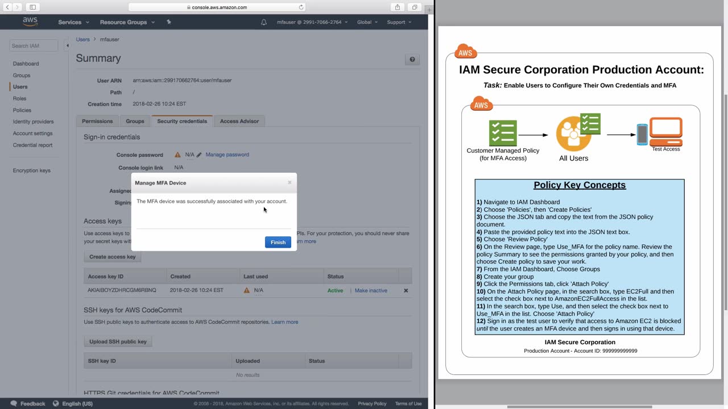Open Encryption keys in sidebar
Viewport: 728px width, 409px height.
pos(32,170)
